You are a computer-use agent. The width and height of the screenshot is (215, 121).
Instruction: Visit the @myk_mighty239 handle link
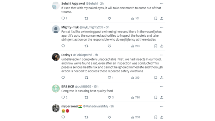91,27
